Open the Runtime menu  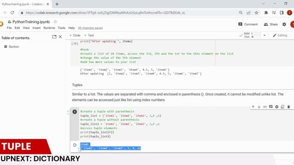(x=49, y=28)
